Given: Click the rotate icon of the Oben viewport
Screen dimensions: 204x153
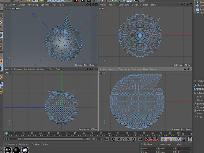Looking at the screenshot, I should [188, 5].
